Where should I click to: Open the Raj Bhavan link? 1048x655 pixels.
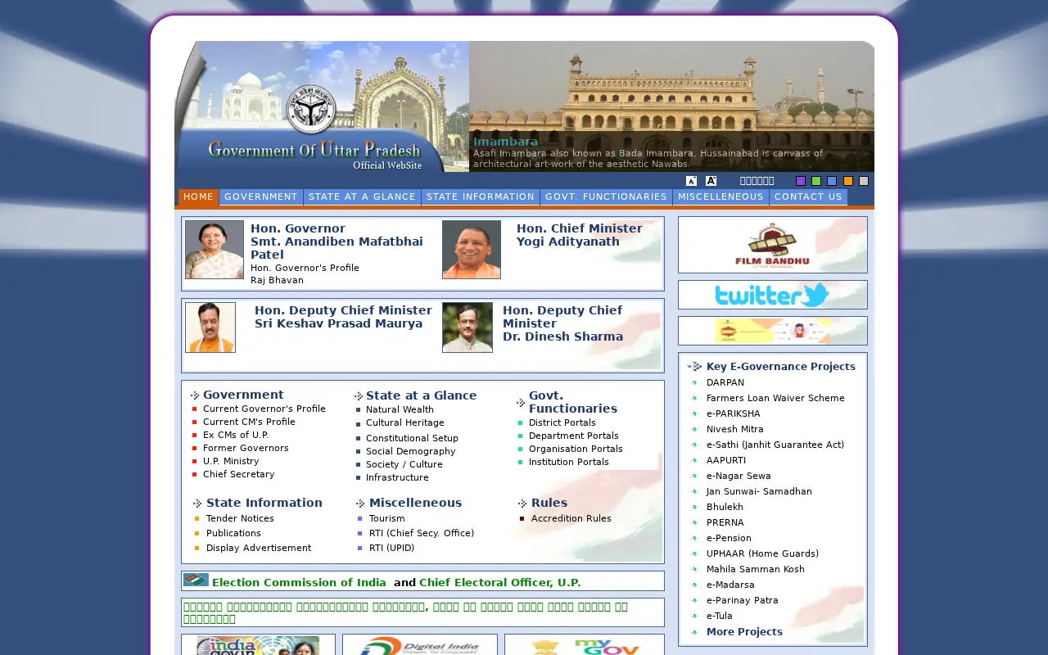277,280
